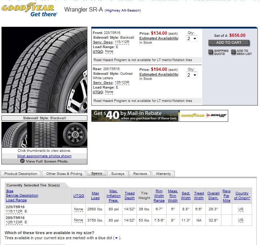The height and width of the screenshot is (245, 260).
Task: Click Max. Inflation Press. column header
Action: click(x=114, y=196)
